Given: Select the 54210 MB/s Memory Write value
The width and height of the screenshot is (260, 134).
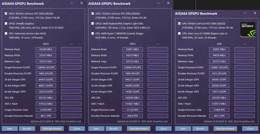Looking at the screenshot, I should pos(132,55).
